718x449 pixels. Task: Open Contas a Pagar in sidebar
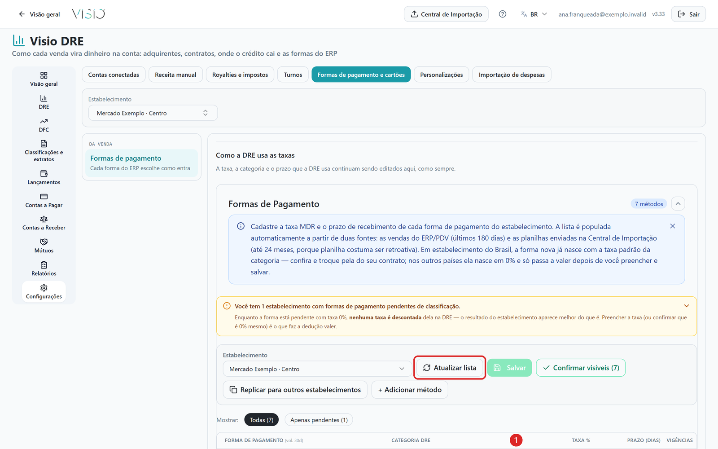tap(44, 200)
